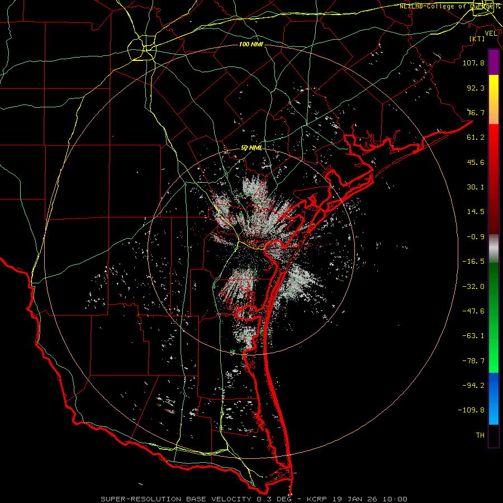Click the "VEL" legend heading
The image size is (503, 503).
click(491, 33)
